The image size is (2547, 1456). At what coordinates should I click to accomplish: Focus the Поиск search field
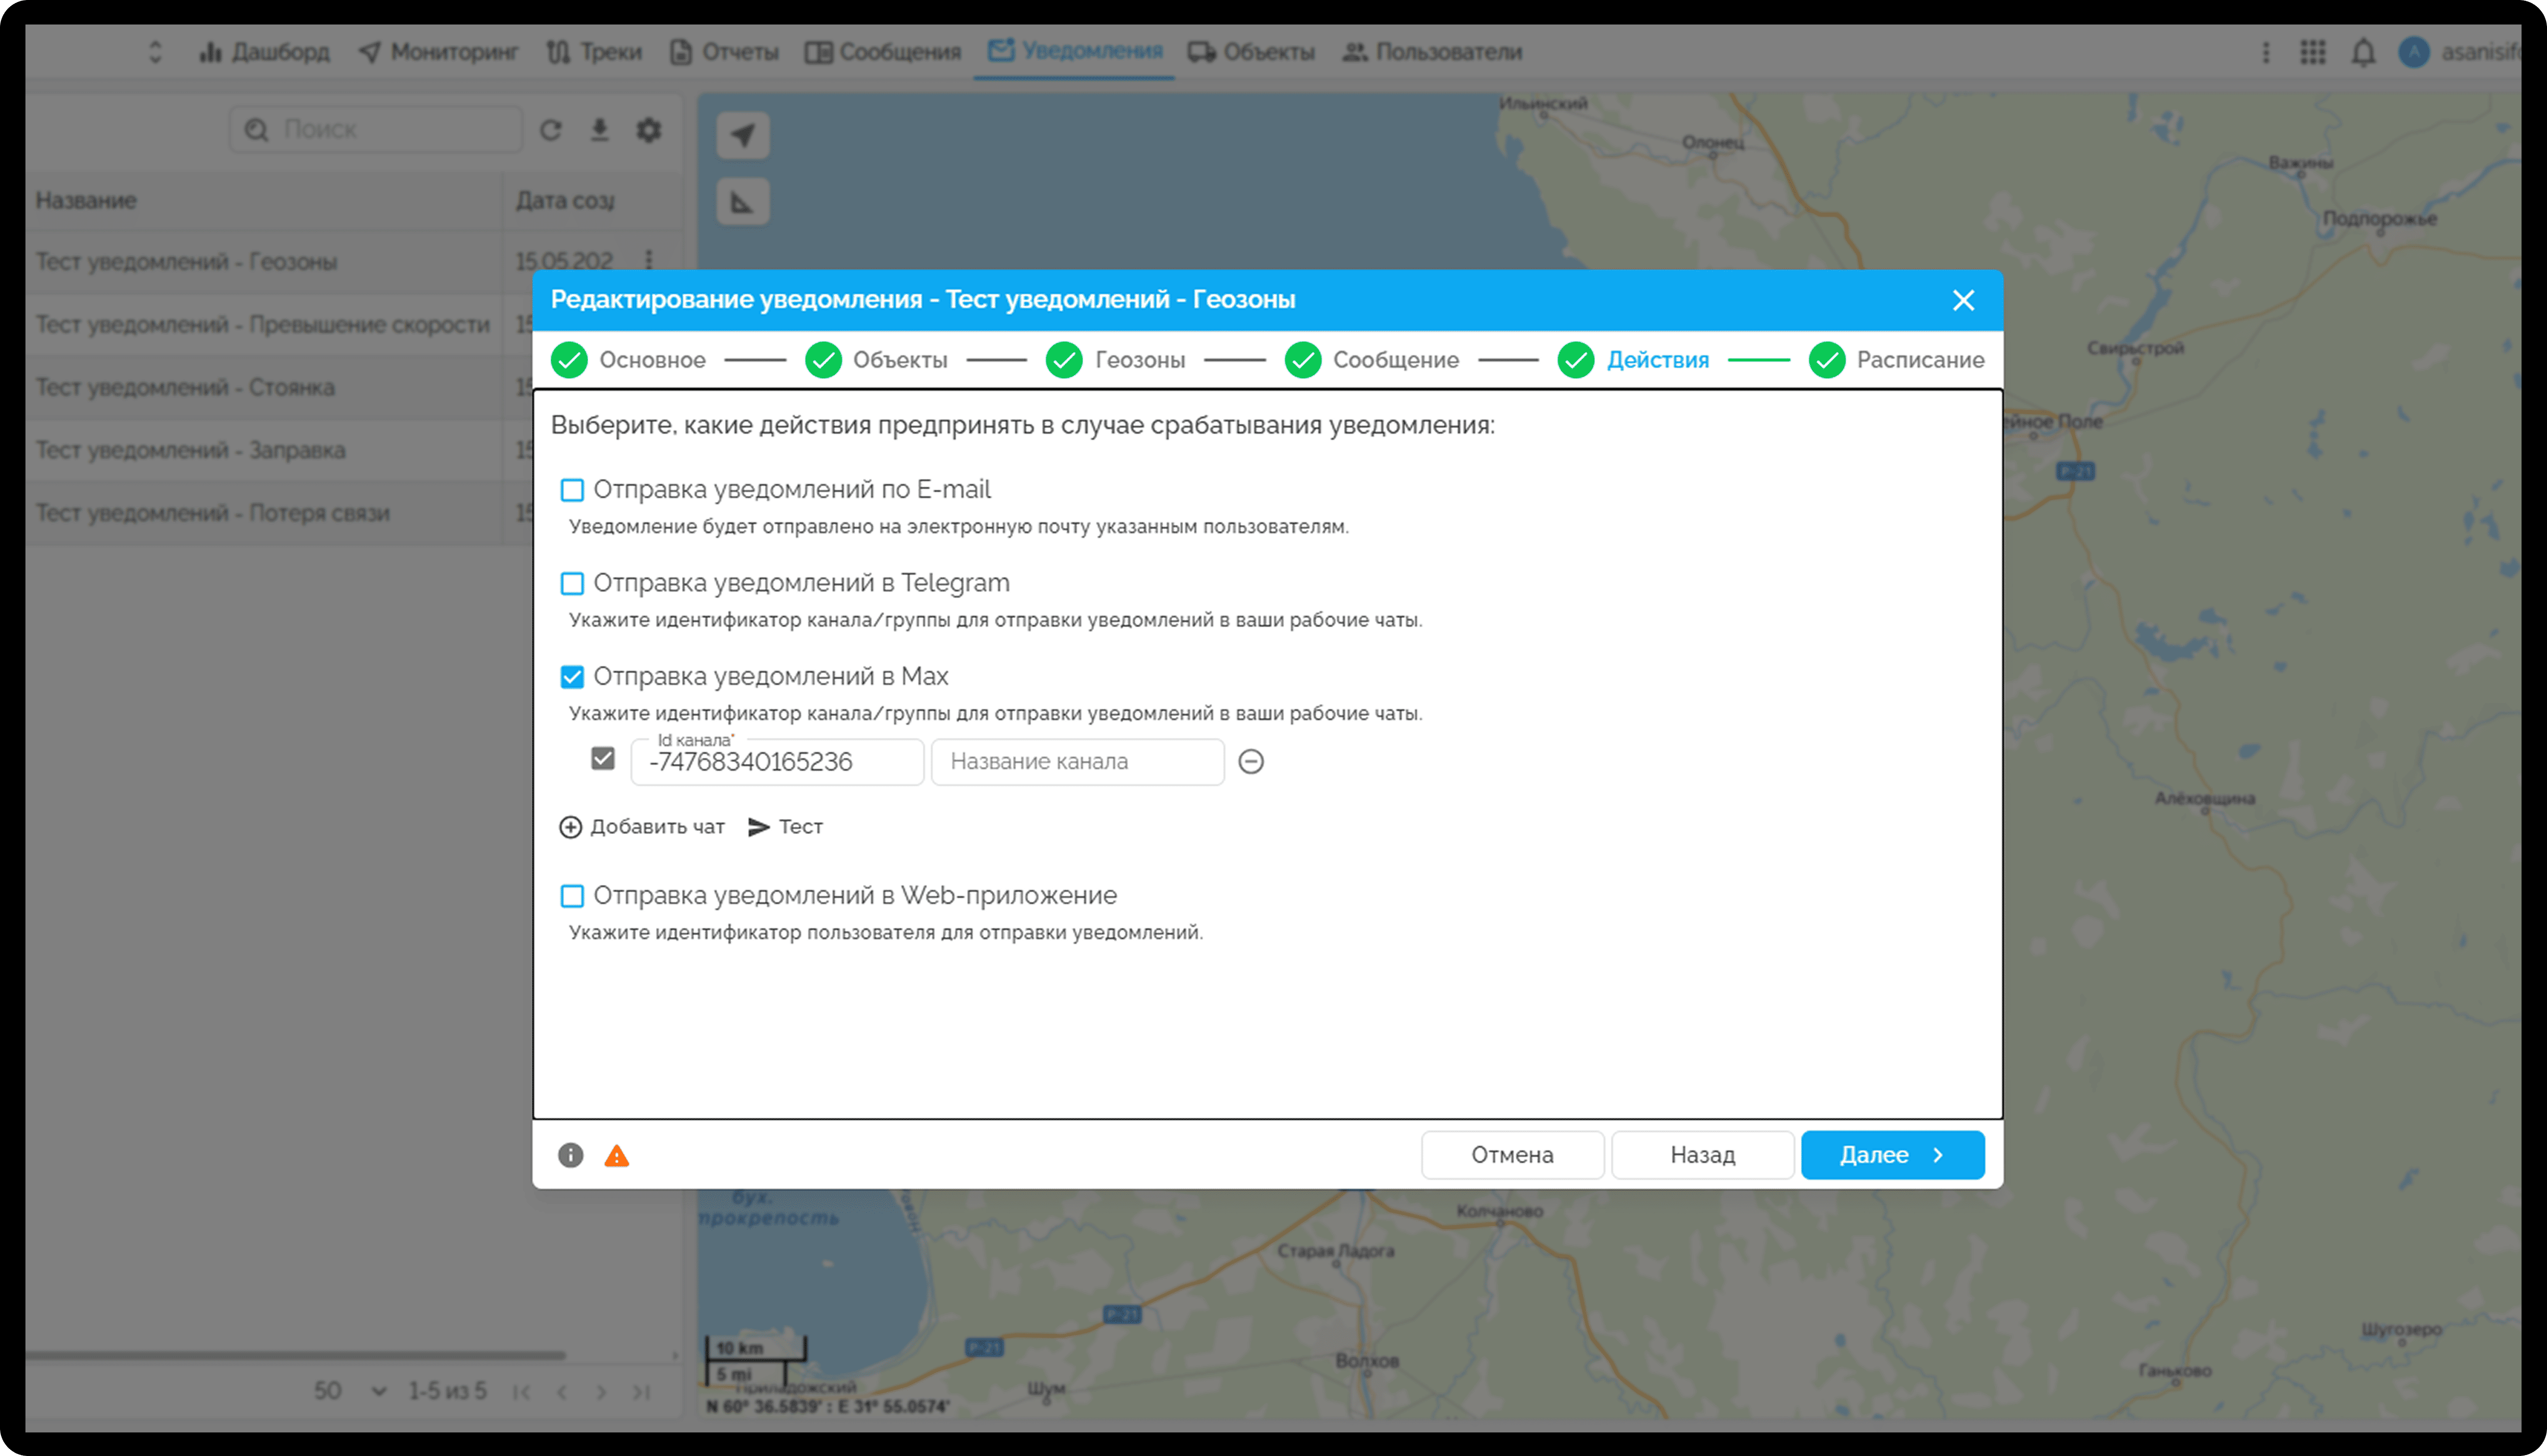coord(375,130)
